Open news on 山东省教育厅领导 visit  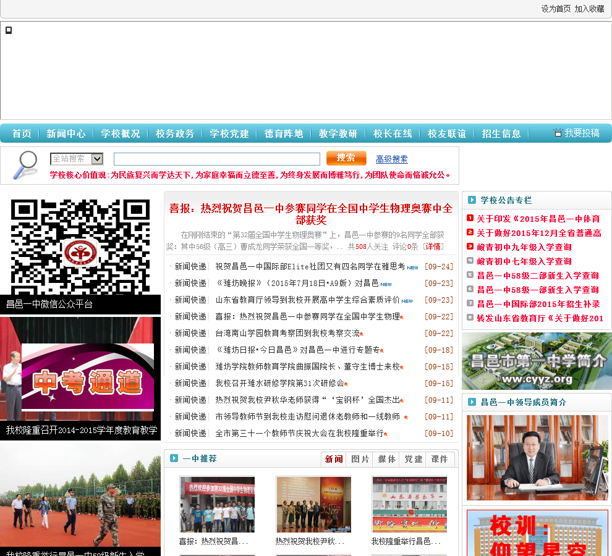tap(308, 300)
